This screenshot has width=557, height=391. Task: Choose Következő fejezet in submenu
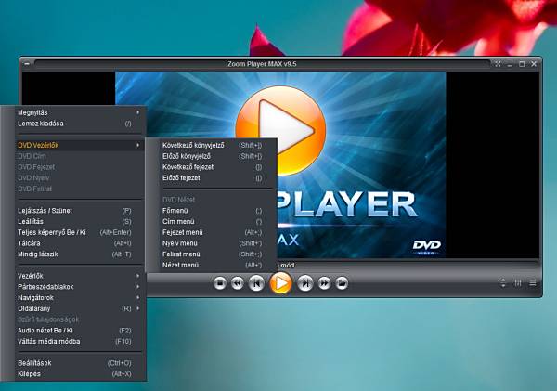point(216,167)
